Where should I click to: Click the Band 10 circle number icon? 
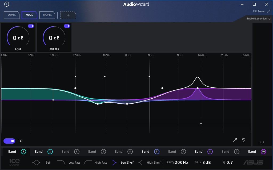[x=263, y=152]
